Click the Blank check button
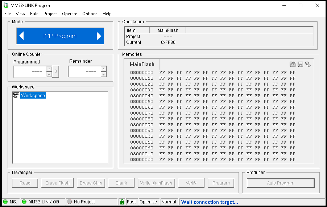 coord(121,183)
